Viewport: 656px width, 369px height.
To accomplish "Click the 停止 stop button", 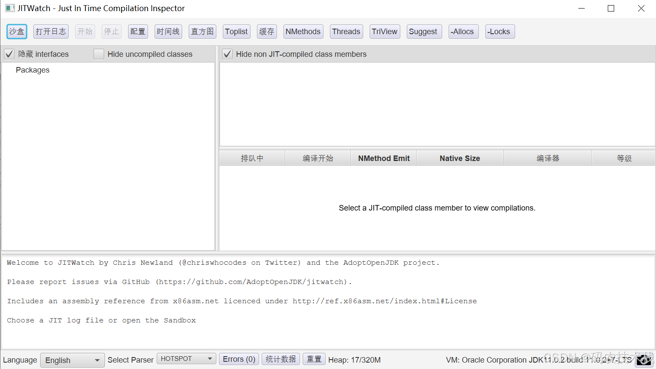I will (111, 32).
